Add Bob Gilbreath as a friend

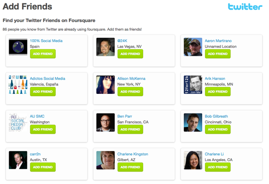click(218, 129)
